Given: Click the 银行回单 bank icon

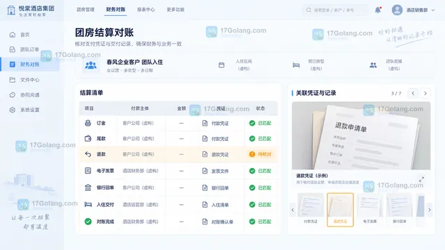Looking at the screenshot, I should (88, 187).
